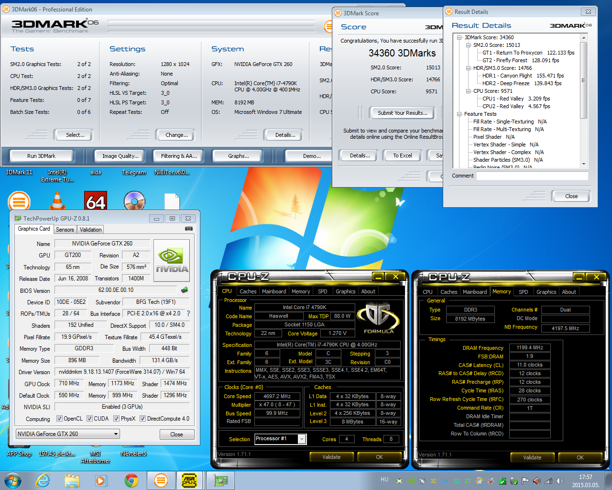The height and width of the screenshot is (490, 612).
Task: Open Image Quality settings button
Action: click(x=120, y=156)
